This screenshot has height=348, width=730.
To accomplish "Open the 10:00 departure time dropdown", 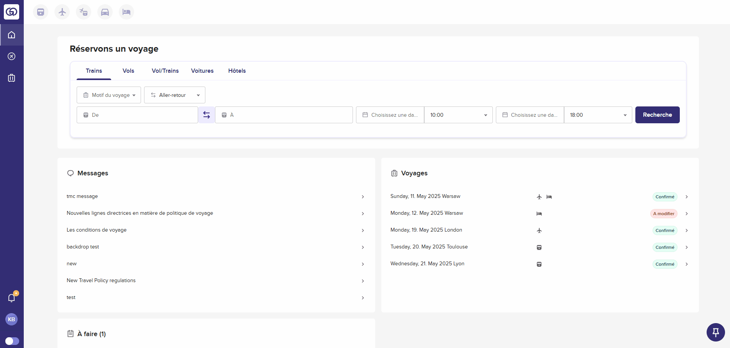I will [458, 115].
